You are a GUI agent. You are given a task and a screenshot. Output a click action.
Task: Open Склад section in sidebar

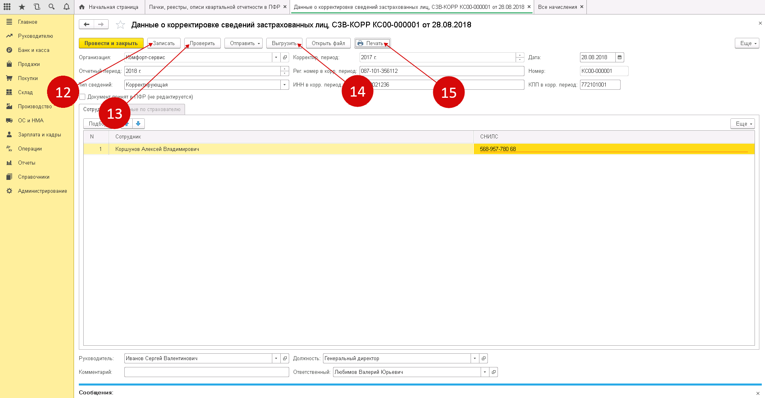[25, 93]
